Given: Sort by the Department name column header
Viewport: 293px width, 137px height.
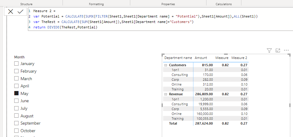Looking at the screenshot, I should tap(178, 58).
